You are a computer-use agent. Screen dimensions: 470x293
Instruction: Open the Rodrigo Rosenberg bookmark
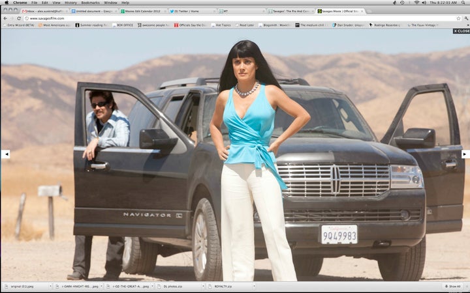[385, 25]
